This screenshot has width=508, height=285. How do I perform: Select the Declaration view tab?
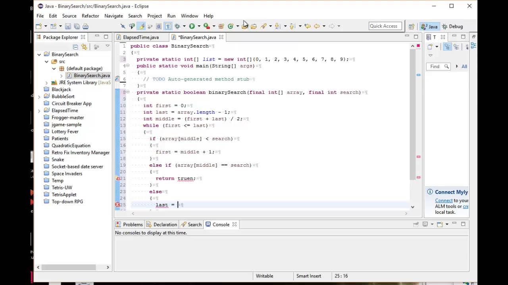(162, 224)
